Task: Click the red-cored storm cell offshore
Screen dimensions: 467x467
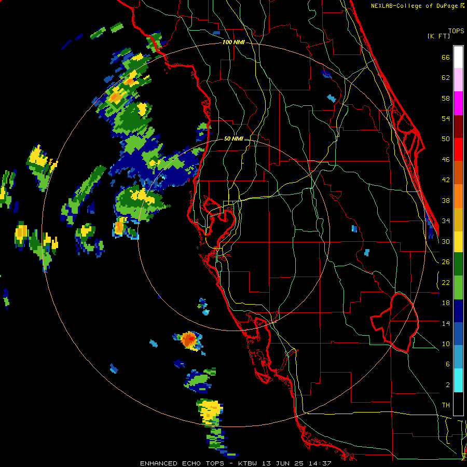Action: (x=189, y=339)
